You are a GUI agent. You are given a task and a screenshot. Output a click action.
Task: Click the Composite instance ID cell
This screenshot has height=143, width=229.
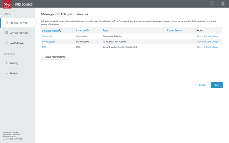81,36
